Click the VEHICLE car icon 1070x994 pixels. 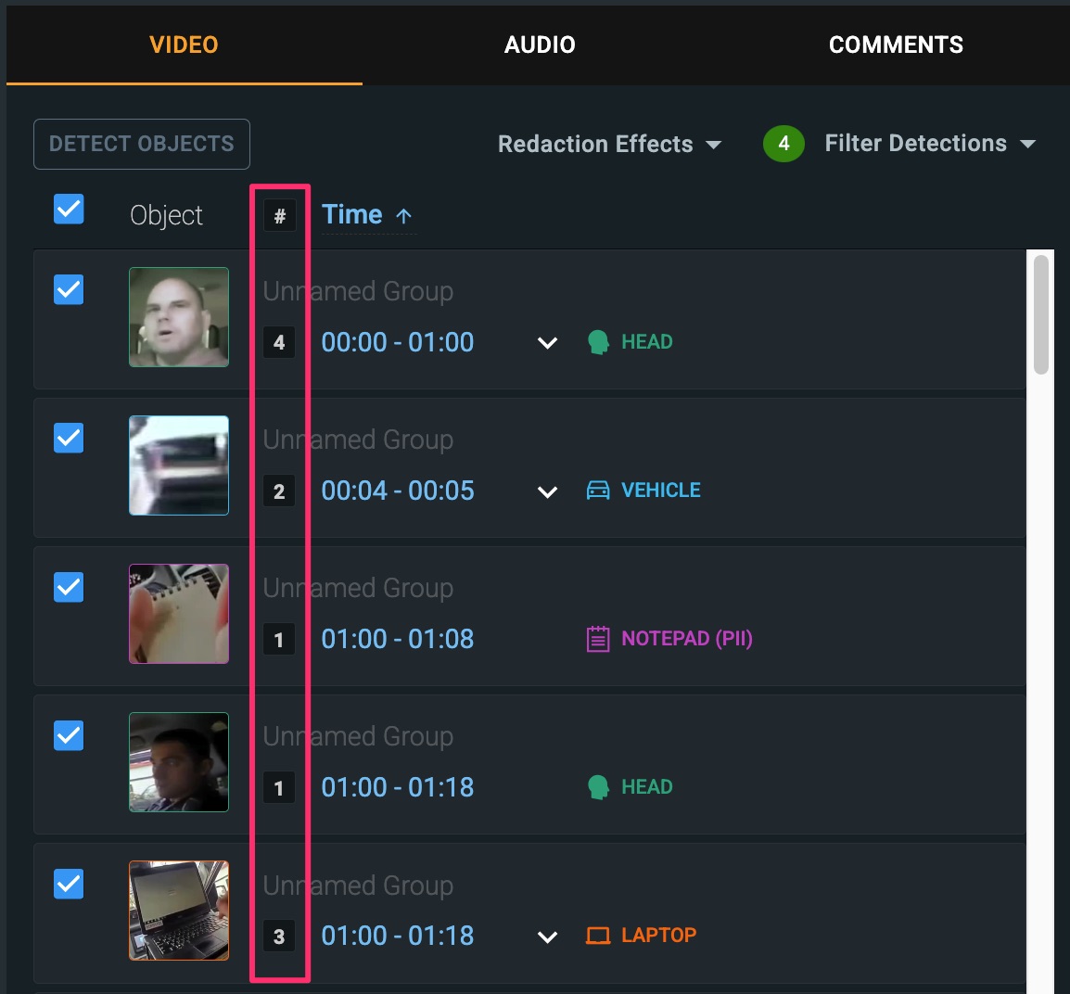(x=598, y=491)
